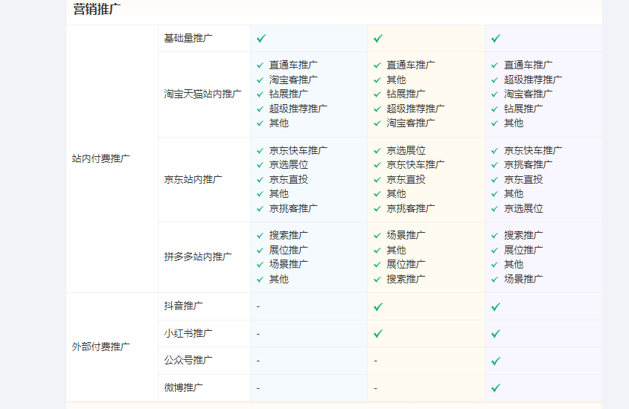Click 展位推广 in the blue column
629x409 pixels.
point(288,250)
